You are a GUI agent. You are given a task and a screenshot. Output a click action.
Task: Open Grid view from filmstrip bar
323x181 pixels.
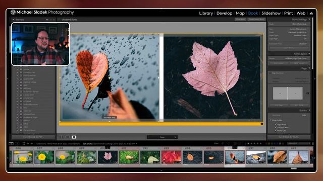point(24,143)
